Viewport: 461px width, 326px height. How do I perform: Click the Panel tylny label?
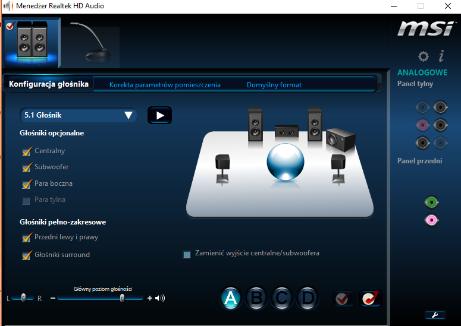tap(415, 84)
